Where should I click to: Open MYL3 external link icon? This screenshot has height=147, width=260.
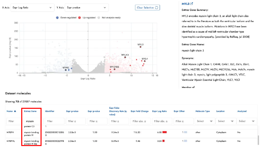192,4
